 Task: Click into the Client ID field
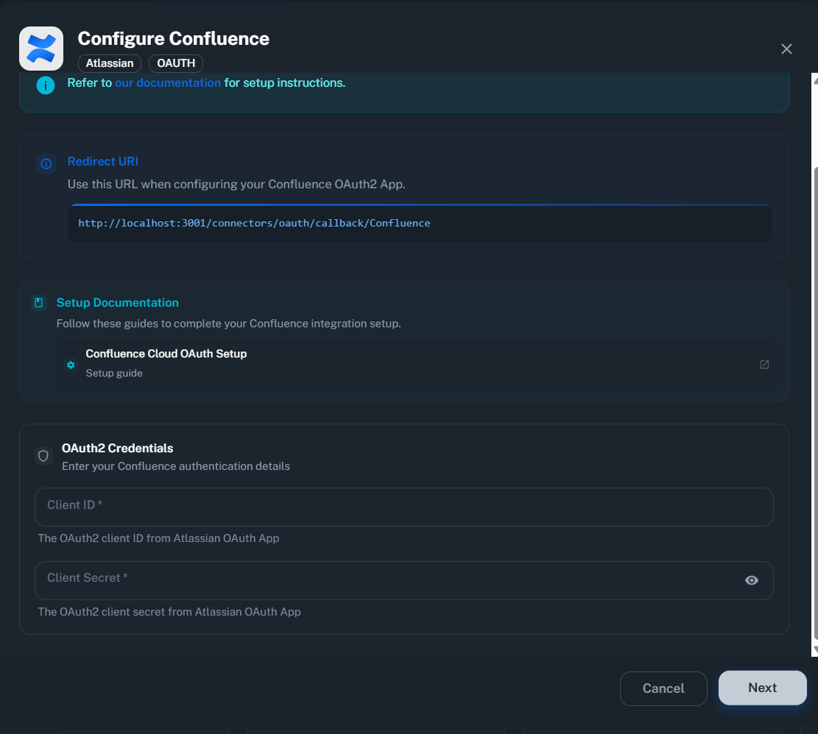click(403, 507)
